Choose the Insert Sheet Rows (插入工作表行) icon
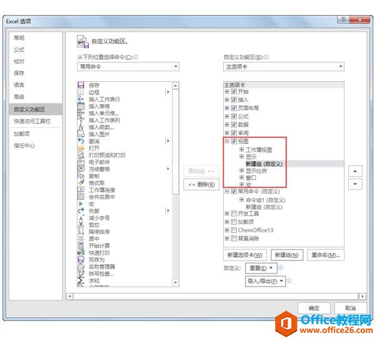The height and width of the screenshot is (341, 377). (x=81, y=99)
